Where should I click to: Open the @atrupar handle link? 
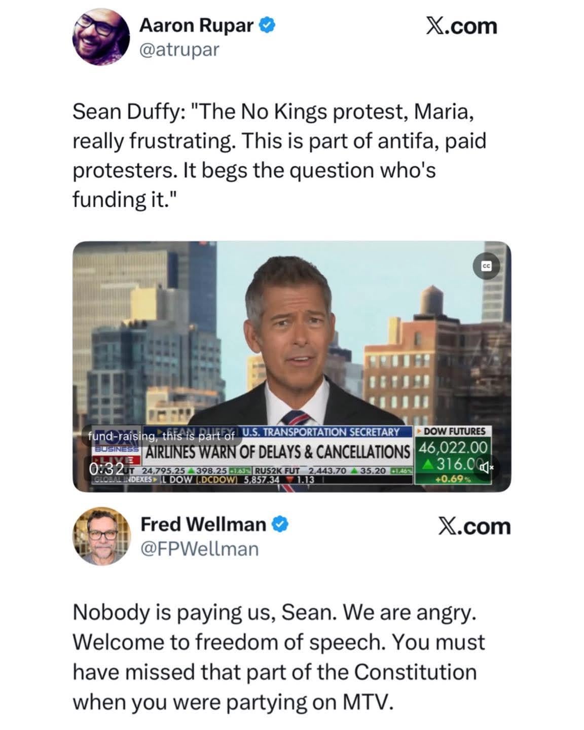coord(179,50)
